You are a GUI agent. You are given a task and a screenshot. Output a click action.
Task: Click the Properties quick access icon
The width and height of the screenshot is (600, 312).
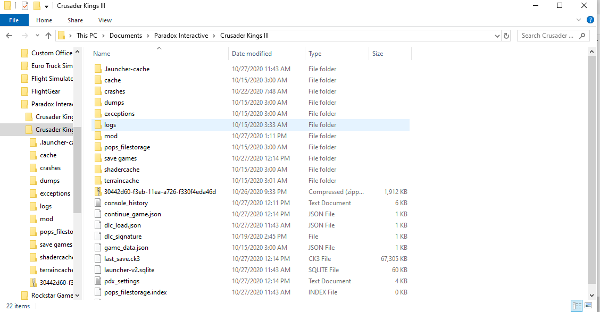24,6
